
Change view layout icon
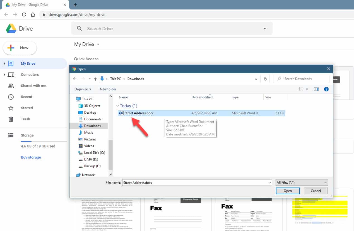tap(301, 89)
